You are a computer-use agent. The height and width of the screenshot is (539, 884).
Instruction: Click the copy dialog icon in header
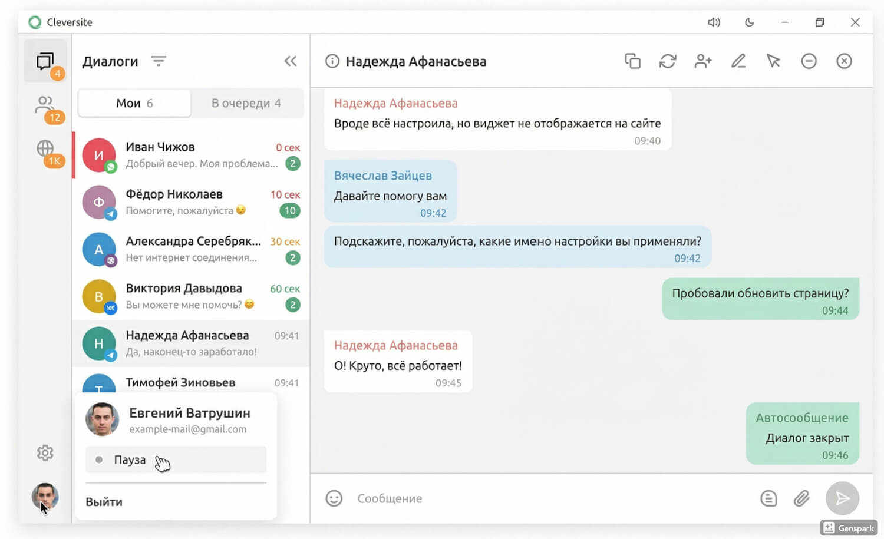[x=632, y=61]
